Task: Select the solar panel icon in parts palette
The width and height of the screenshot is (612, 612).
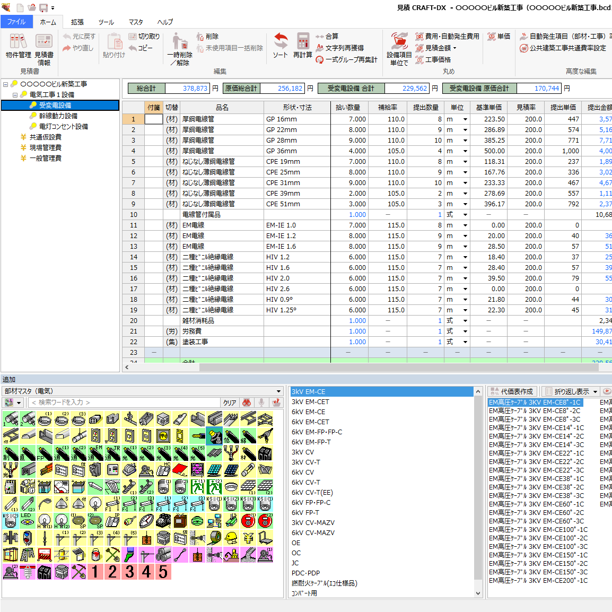Action: click(214, 470)
